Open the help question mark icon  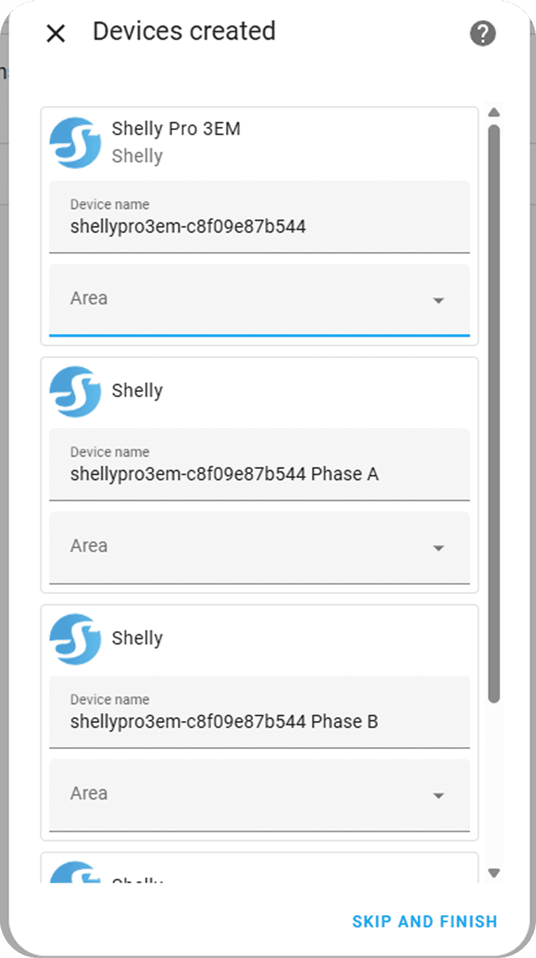click(x=483, y=33)
